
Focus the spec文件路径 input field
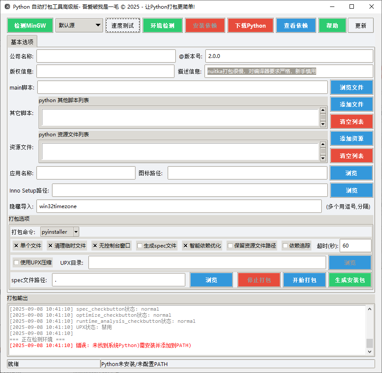119,280
